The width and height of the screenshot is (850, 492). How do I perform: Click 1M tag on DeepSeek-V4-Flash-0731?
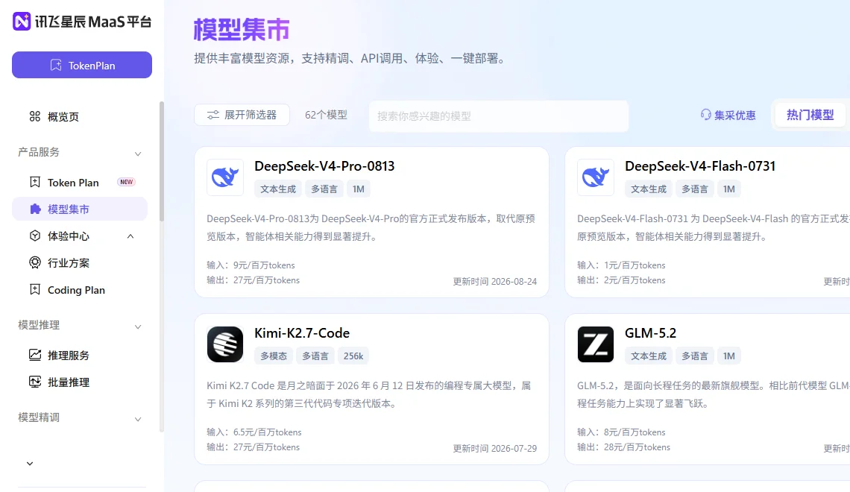(x=729, y=189)
